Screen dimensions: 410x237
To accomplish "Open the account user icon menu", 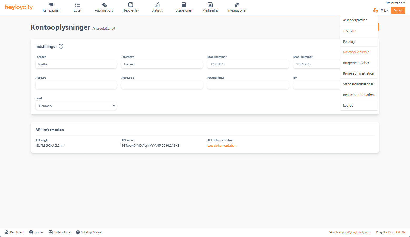I will pyautogui.click(x=375, y=10).
